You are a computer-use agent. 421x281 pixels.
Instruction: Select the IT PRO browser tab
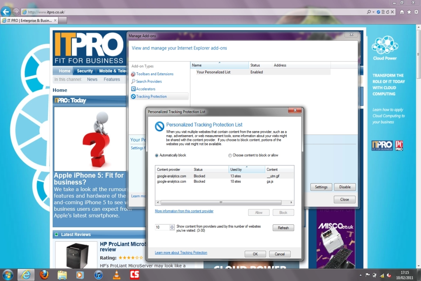(29, 20)
